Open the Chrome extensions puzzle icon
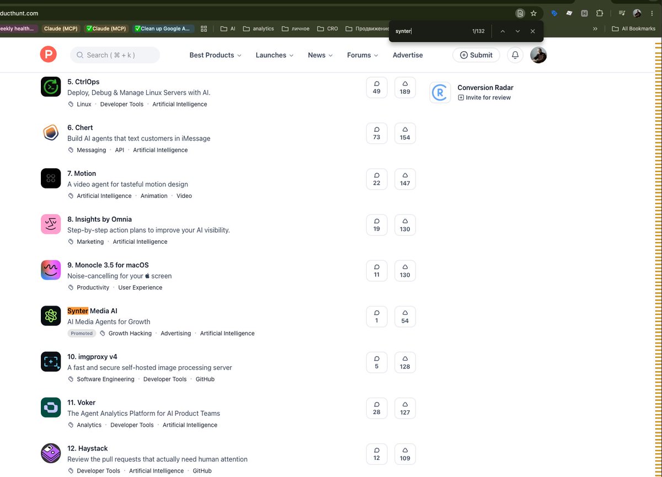662x477 pixels. tap(600, 13)
